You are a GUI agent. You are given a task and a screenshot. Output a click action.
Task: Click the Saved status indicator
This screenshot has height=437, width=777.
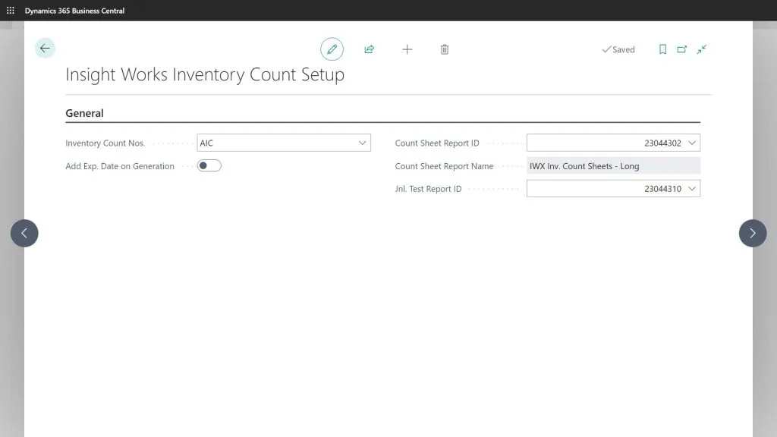tap(619, 49)
